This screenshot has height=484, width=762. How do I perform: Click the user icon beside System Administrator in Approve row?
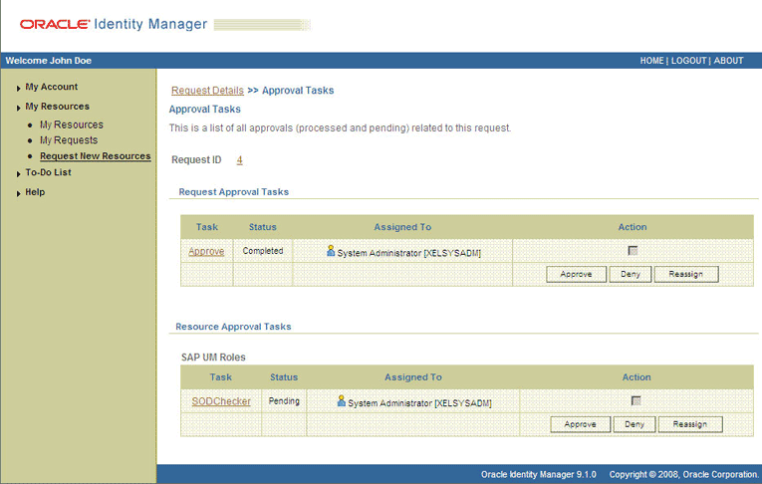pos(331,251)
